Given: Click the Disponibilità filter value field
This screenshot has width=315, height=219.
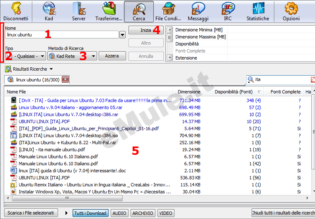Looking at the screenshot, I should [271, 44].
